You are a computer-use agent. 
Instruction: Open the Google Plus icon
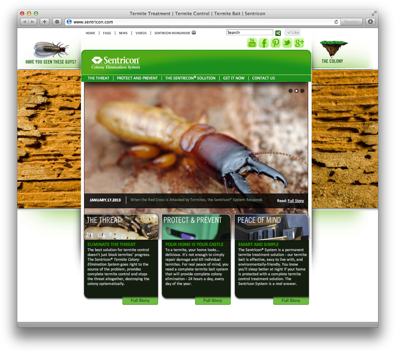299,42
